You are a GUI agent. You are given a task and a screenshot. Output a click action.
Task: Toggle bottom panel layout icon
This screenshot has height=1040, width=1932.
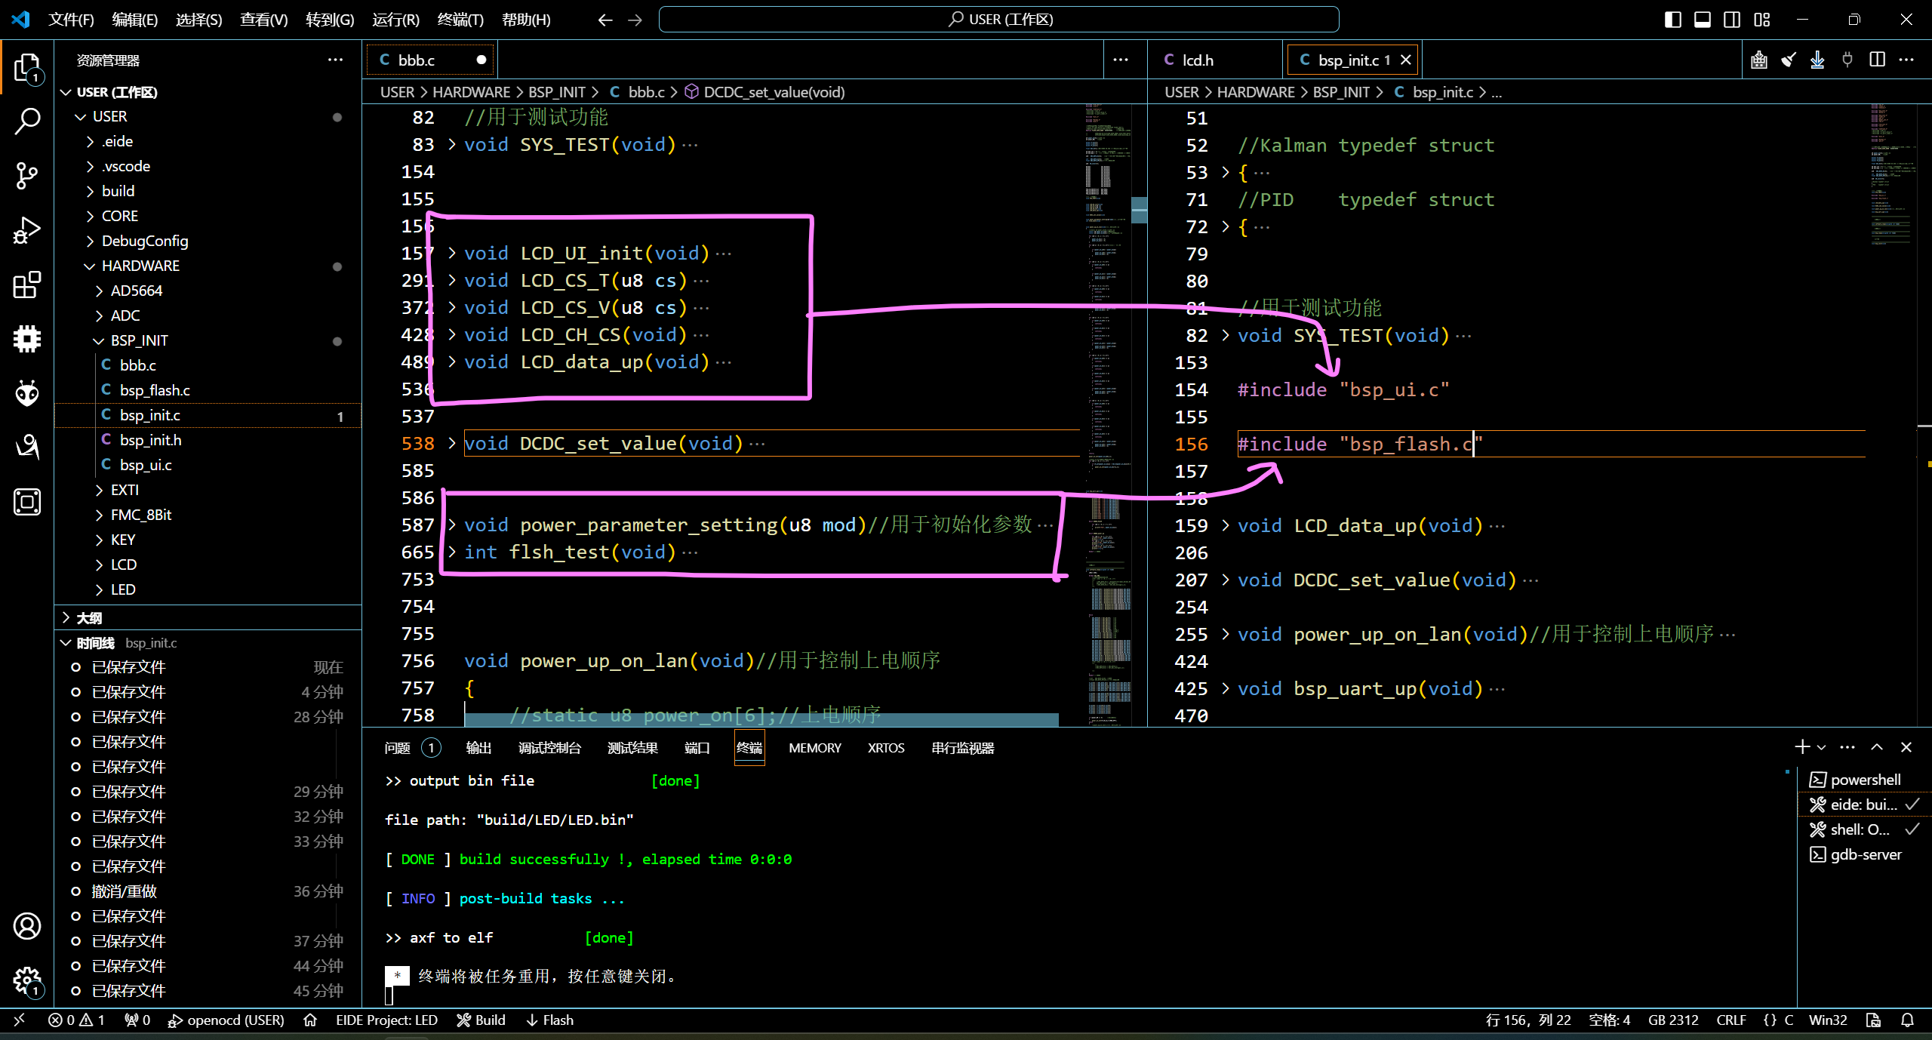pos(1703,20)
